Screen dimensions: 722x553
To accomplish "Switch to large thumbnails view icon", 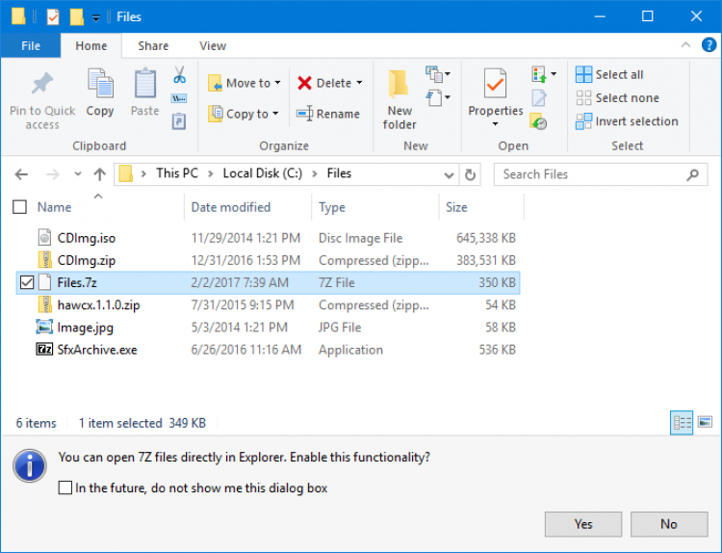I will click(705, 422).
